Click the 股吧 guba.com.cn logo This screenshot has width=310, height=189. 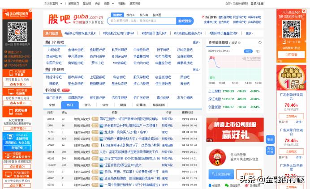coord(76,19)
